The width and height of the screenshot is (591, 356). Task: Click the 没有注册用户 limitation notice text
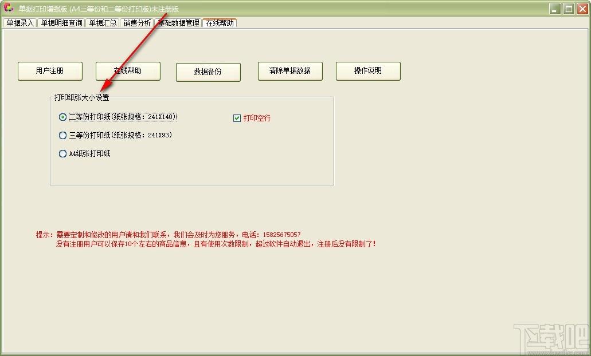pos(216,244)
